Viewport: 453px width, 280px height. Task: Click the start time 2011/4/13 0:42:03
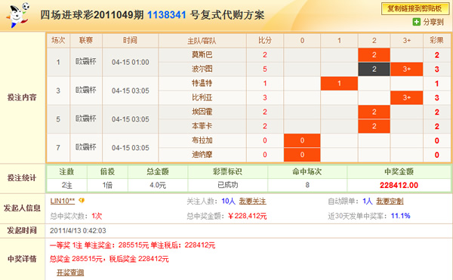[x=78, y=231]
